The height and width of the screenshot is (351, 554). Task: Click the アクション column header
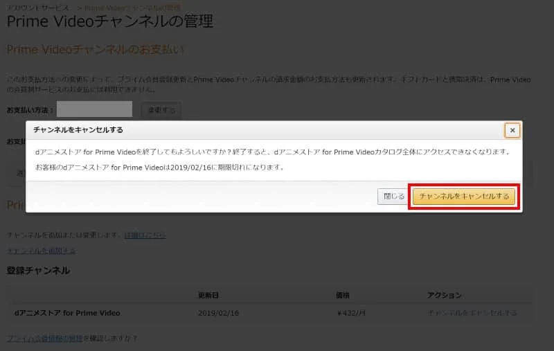[x=445, y=295]
